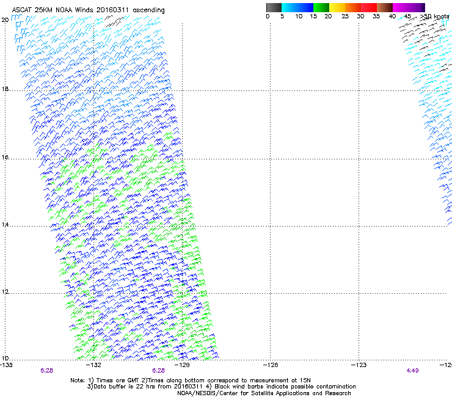Screen dimensions: 452x397
Task: Click the purple 6:28 time label nearest -135
Action: click(x=46, y=371)
